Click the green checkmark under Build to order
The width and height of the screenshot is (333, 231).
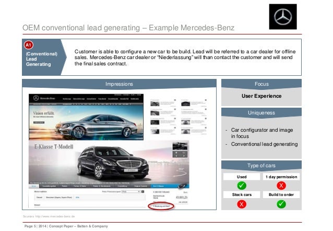tap(281, 204)
